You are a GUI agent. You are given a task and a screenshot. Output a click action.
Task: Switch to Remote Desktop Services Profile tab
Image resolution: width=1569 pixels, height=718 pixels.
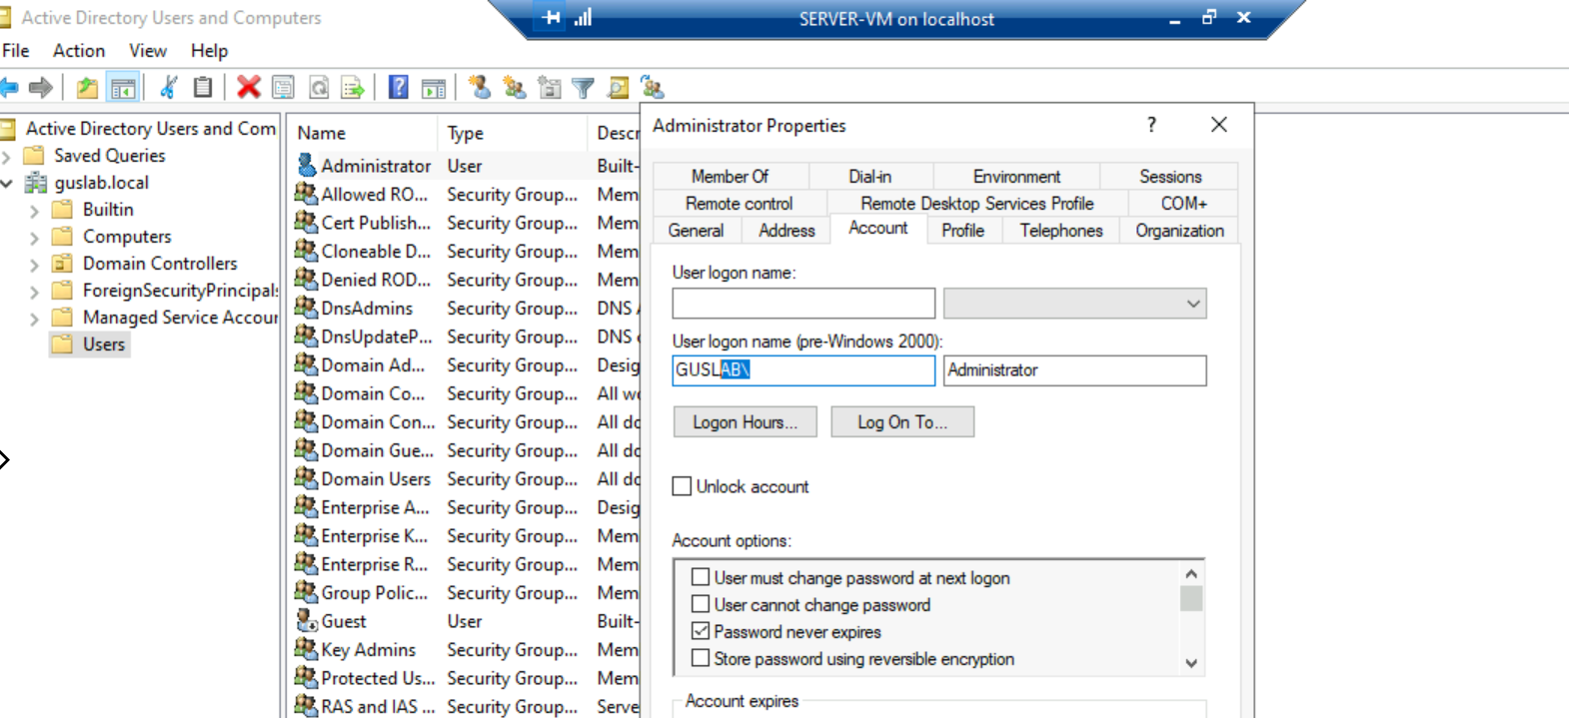point(977,203)
